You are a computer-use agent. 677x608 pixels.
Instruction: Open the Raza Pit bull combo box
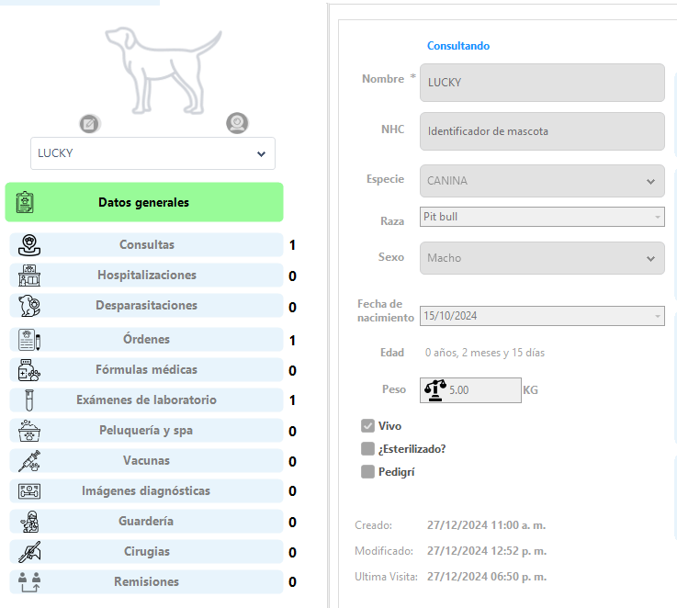click(x=542, y=217)
